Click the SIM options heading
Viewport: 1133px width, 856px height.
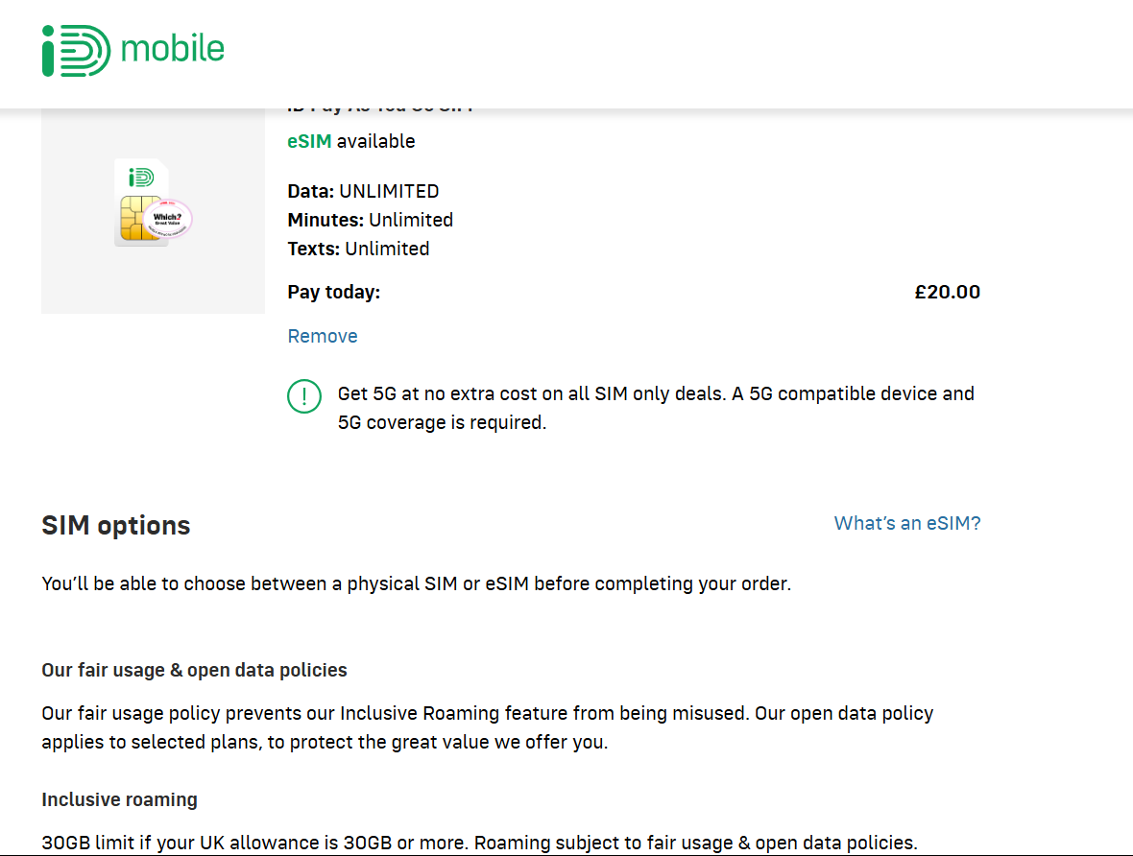tap(115, 525)
